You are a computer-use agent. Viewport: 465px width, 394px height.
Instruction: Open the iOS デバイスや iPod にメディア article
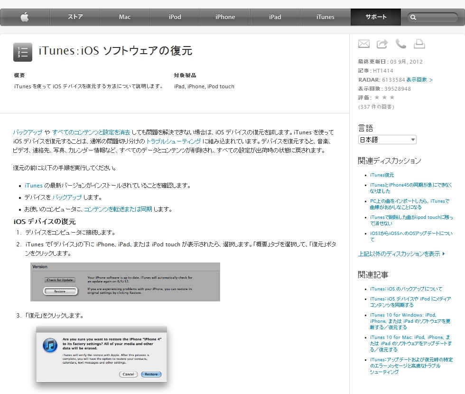tap(410, 302)
